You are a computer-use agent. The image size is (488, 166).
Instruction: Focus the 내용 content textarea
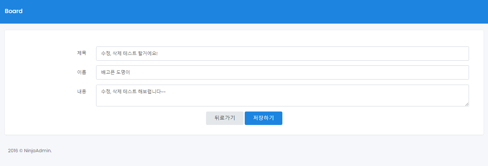282,96
